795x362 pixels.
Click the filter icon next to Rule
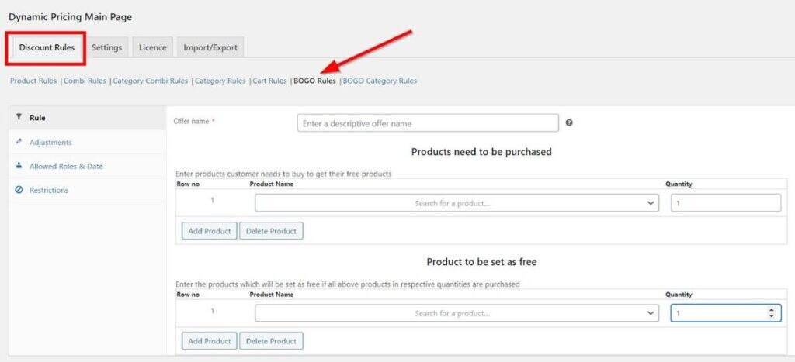(x=19, y=118)
